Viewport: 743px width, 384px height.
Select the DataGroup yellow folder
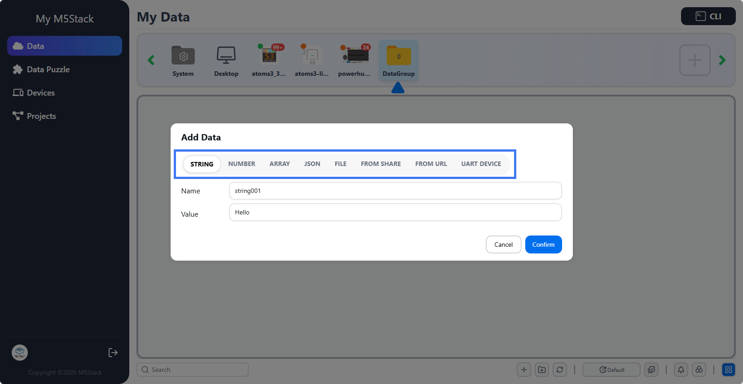point(399,57)
